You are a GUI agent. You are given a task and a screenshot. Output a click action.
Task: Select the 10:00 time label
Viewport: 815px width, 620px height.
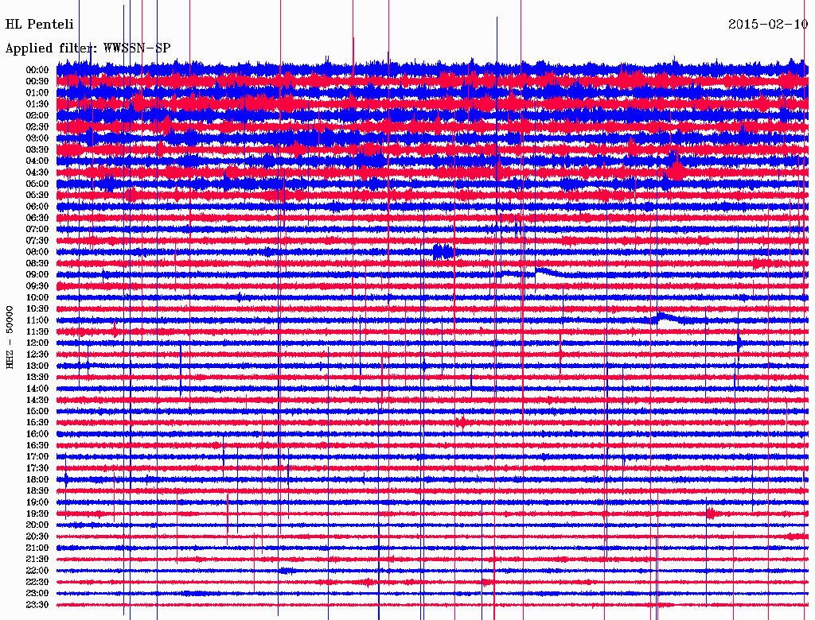[x=37, y=297]
